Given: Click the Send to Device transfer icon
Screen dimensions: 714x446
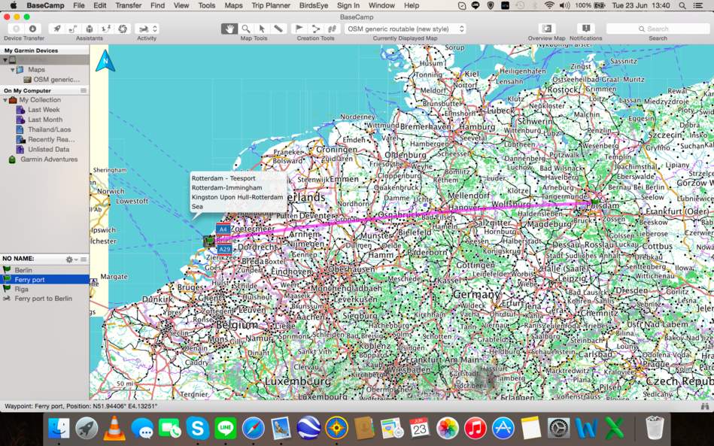Looking at the screenshot, I should [17, 29].
